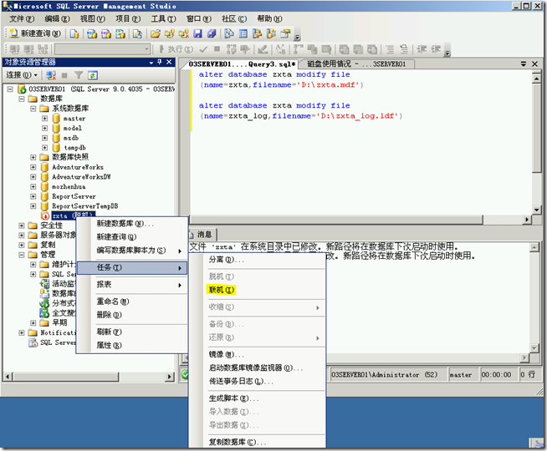This screenshot has height=451, width=547.
Task: Click the Display Estimated Execution Plan icon
Action: coord(232,49)
